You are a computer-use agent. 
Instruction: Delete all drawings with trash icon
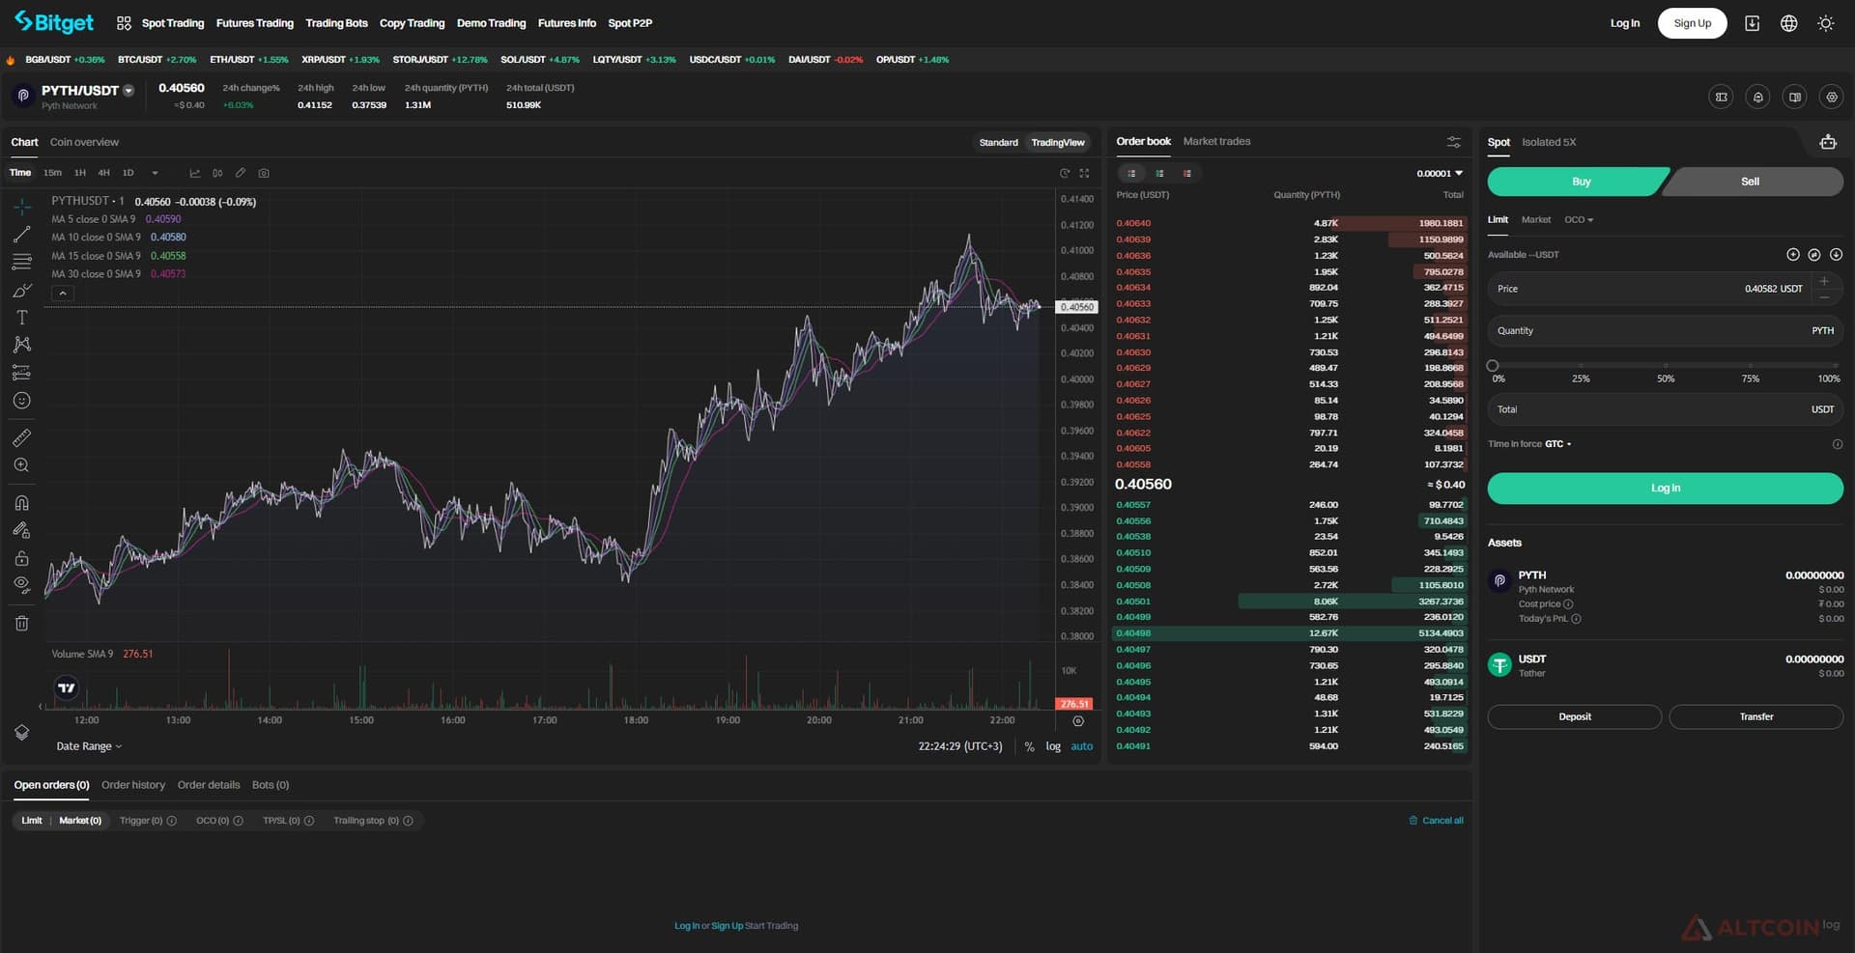[22, 624]
